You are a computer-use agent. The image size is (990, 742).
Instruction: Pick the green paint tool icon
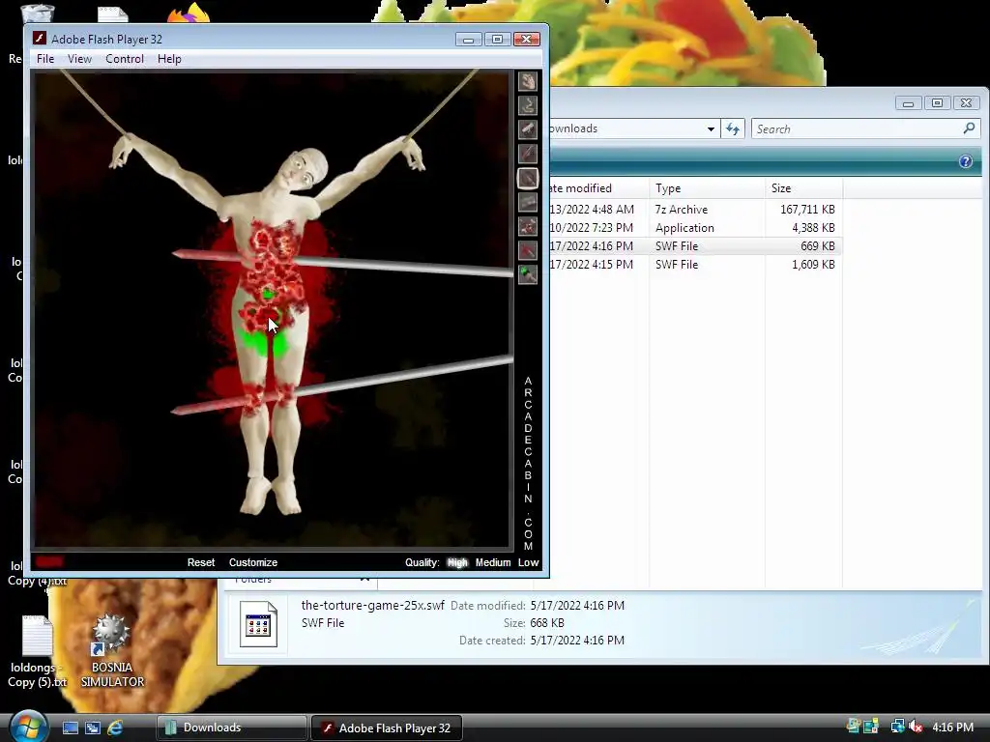pos(528,274)
